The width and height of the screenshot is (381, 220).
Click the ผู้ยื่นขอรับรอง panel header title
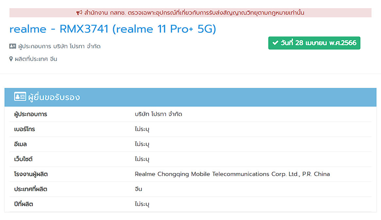pyautogui.click(x=53, y=97)
